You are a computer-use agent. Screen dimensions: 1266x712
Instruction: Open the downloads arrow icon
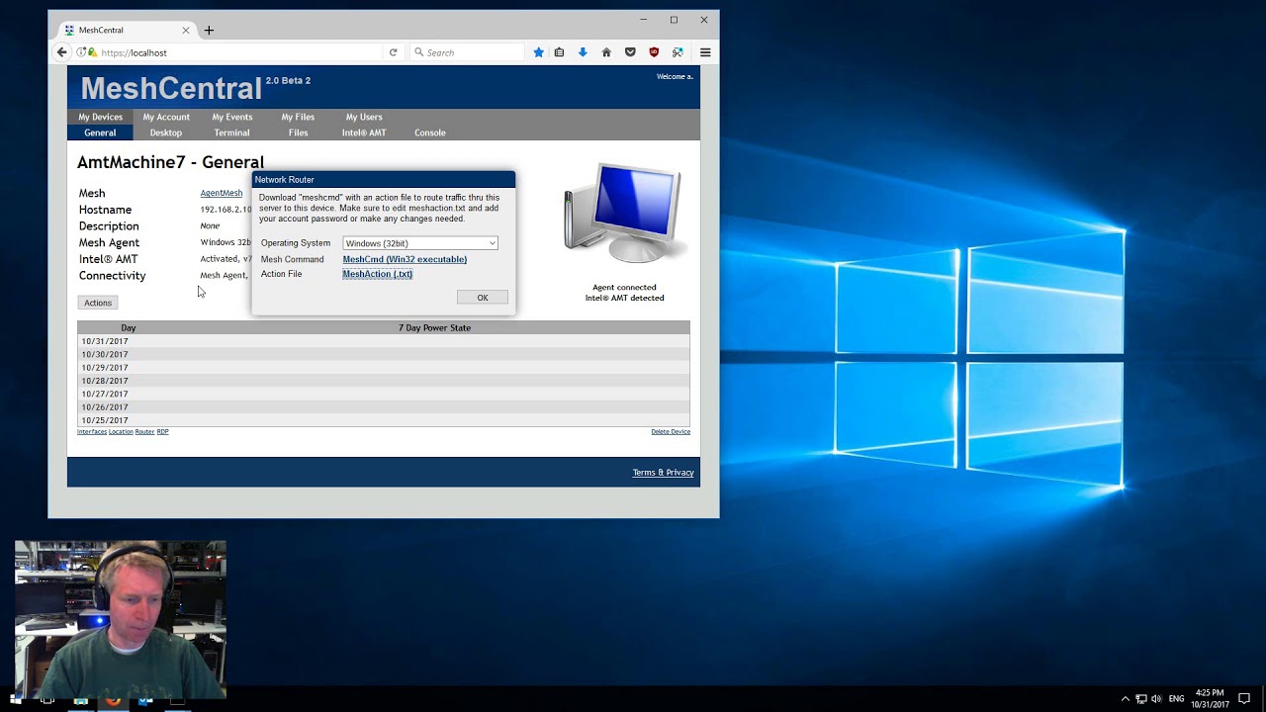583,52
